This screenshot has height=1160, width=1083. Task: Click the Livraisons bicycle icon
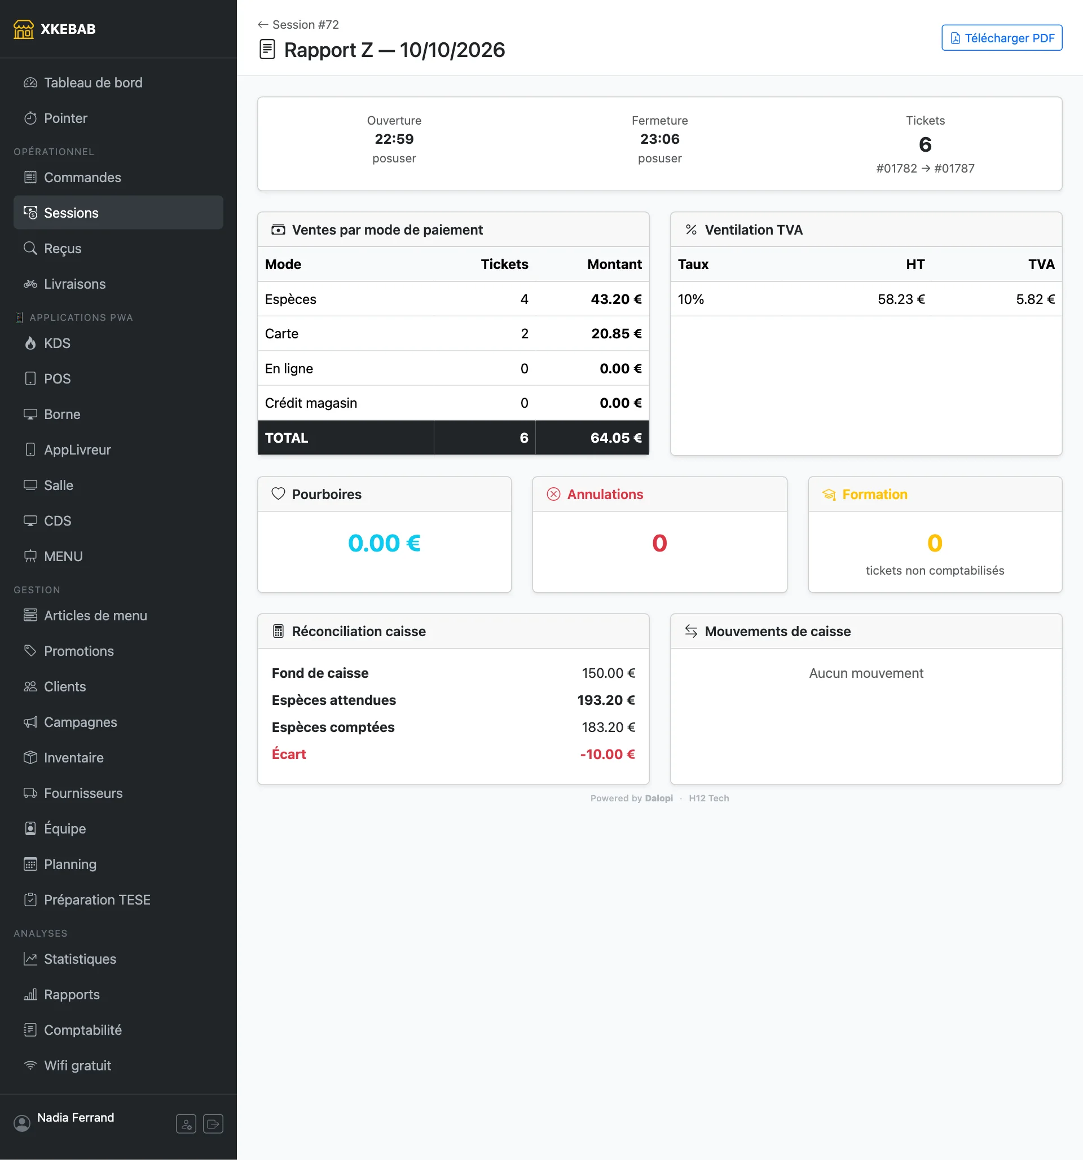[30, 284]
